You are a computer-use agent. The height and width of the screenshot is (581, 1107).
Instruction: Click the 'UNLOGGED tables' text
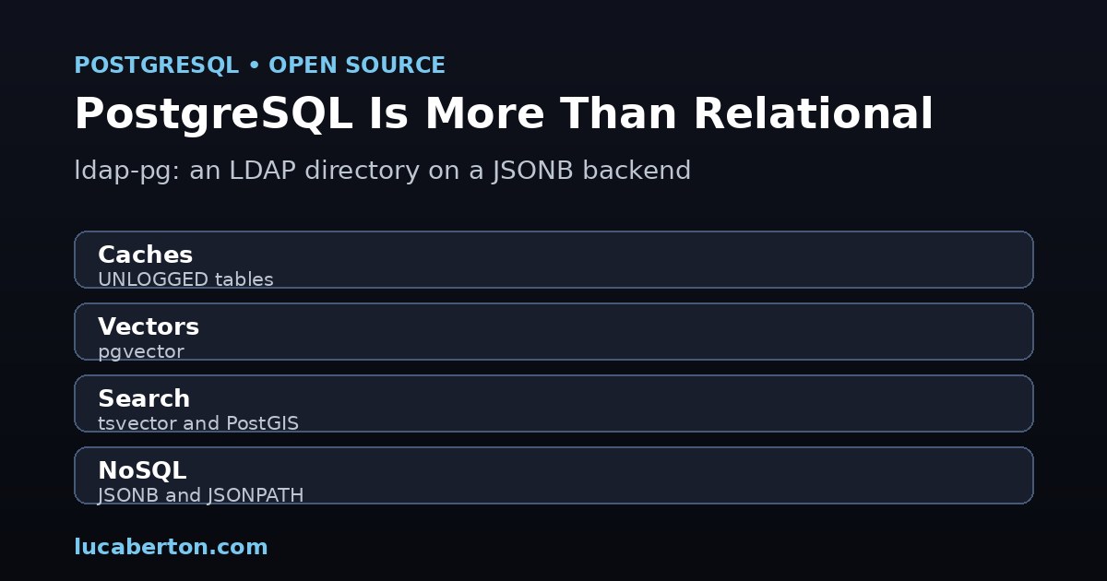pos(185,279)
